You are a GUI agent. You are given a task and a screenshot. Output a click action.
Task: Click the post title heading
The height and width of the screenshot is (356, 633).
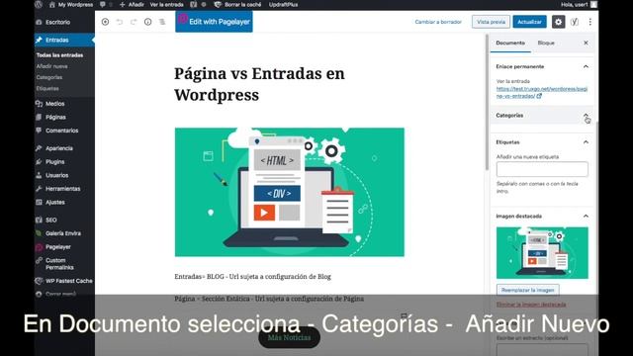pyautogui.click(x=259, y=84)
